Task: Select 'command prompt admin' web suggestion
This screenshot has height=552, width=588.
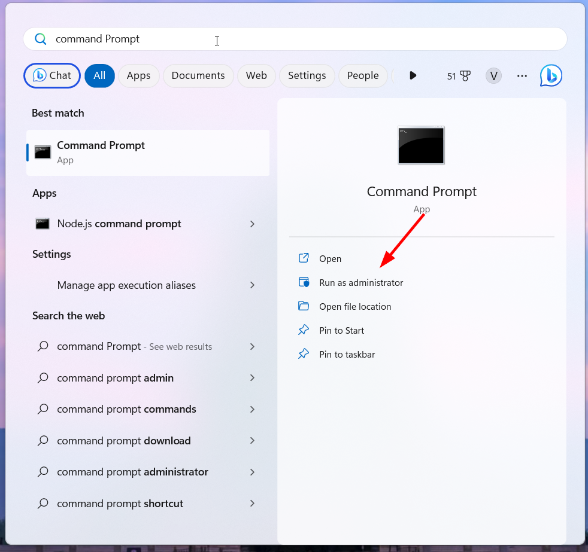Action: [x=115, y=378]
